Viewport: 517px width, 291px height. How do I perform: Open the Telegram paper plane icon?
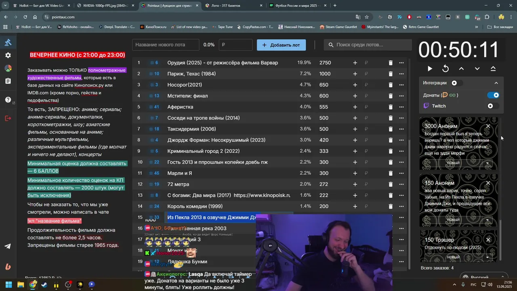(8, 246)
